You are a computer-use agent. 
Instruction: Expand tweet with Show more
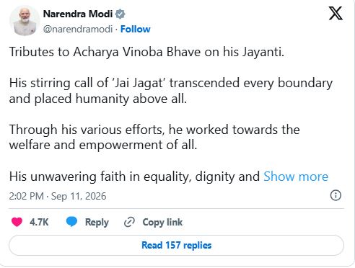296,177
